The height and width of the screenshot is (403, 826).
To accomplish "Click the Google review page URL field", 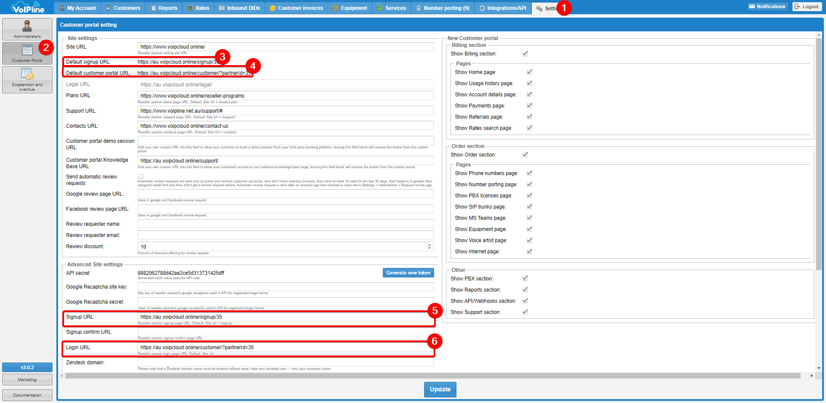I will tap(286, 194).
